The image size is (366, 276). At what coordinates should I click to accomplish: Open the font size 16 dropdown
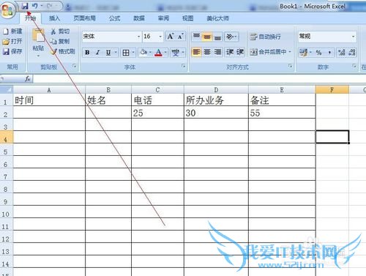(x=160, y=37)
